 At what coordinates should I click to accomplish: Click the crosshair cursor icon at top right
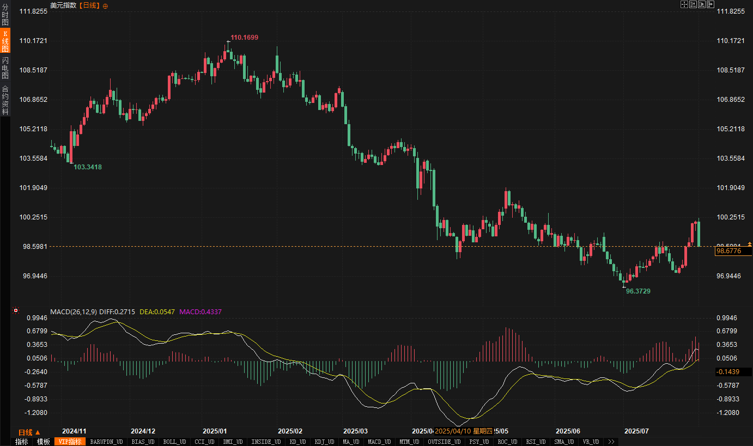(684, 4)
